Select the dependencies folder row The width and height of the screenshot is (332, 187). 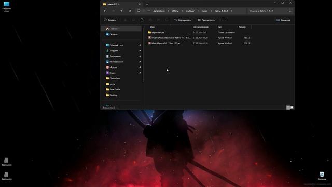(199, 32)
